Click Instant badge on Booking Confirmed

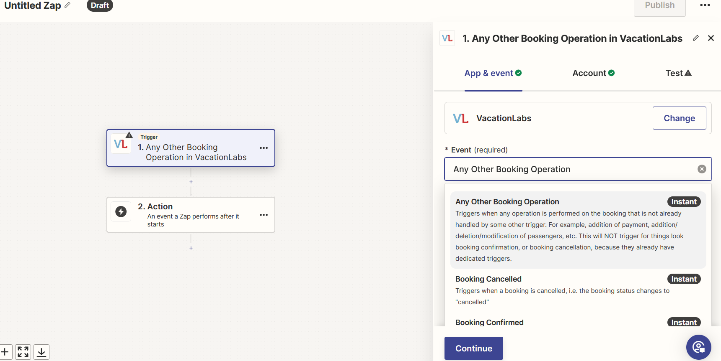point(684,322)
